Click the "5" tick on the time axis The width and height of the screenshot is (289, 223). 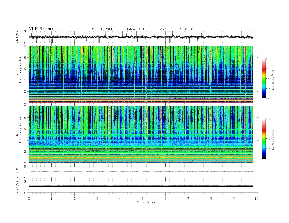tap(143, 199)
